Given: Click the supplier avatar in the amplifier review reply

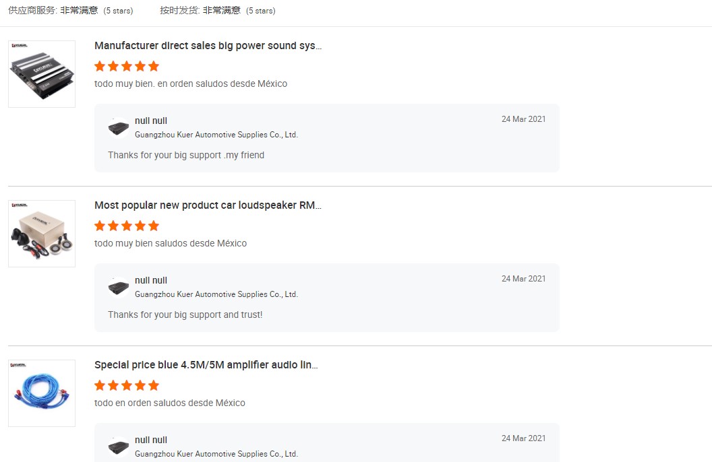Looking at the screenshot, I should pyautogui.click(x=119, y=128).
